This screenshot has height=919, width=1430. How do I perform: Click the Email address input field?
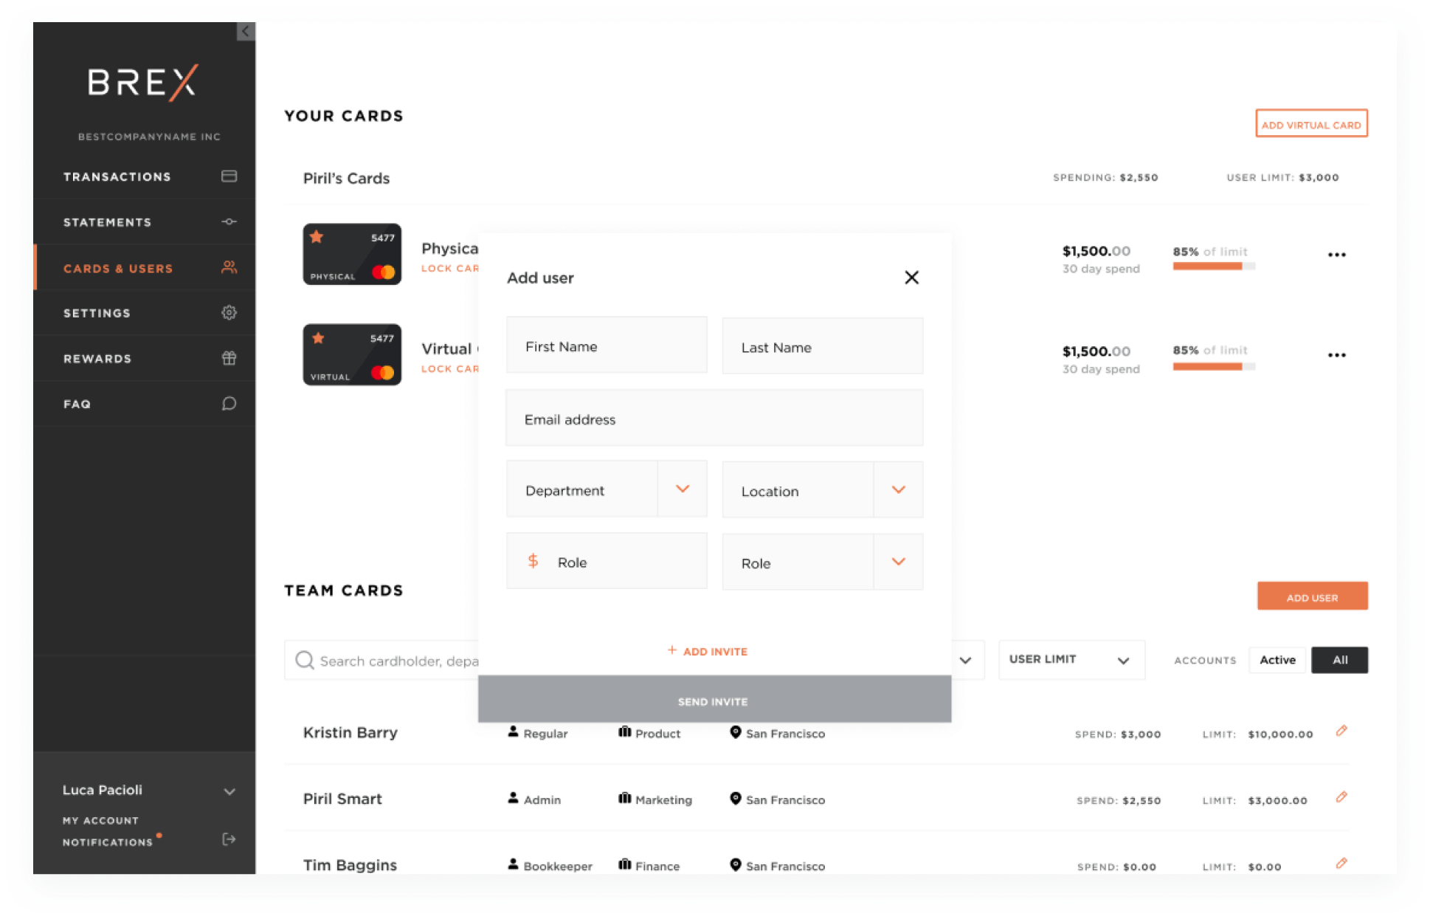[x=714, y=419]
